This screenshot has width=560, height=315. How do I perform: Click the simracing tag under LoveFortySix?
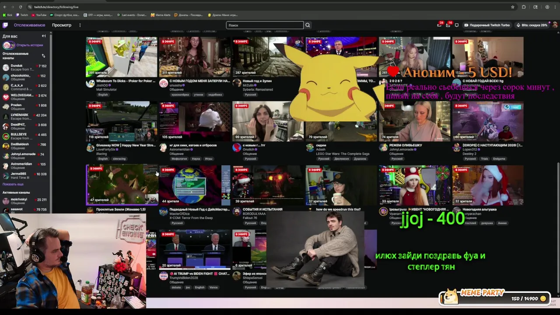coord(119,159)
